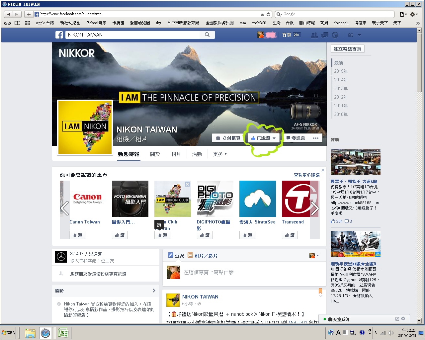Open the chat options gear icon
The image size is (425, 340).
coord(403,319)
